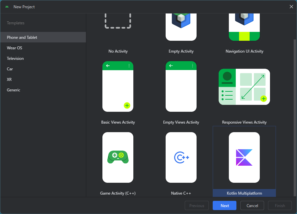Open the Generic templates category

point(43,90)
